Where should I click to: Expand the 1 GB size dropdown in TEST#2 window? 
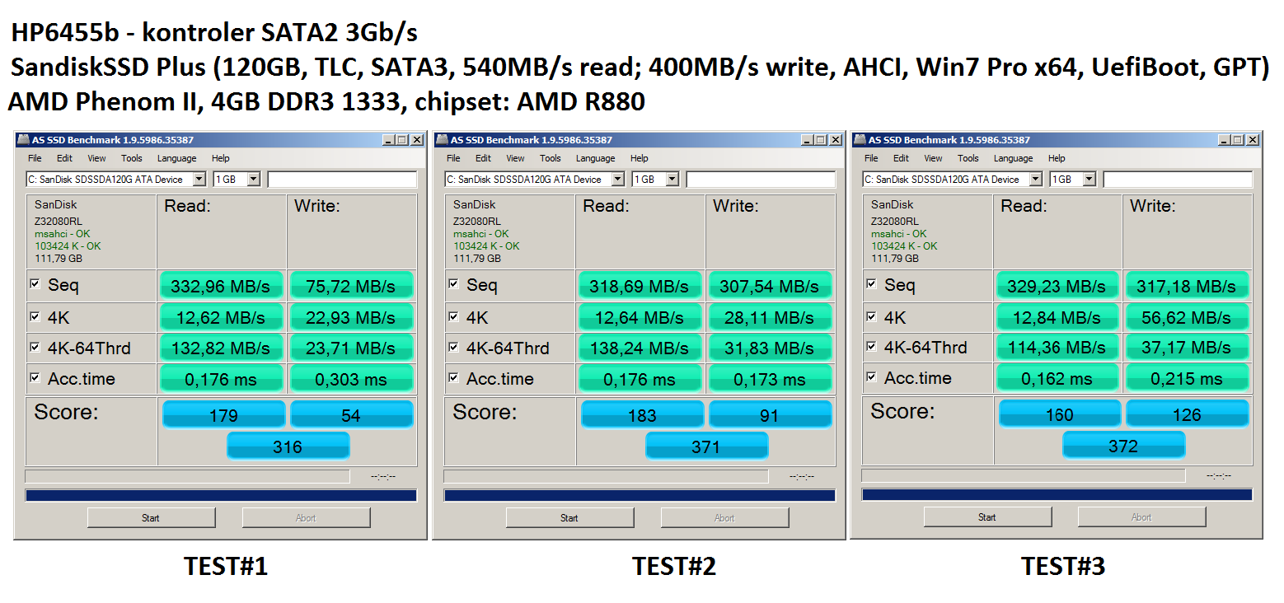tap(656, 179)
